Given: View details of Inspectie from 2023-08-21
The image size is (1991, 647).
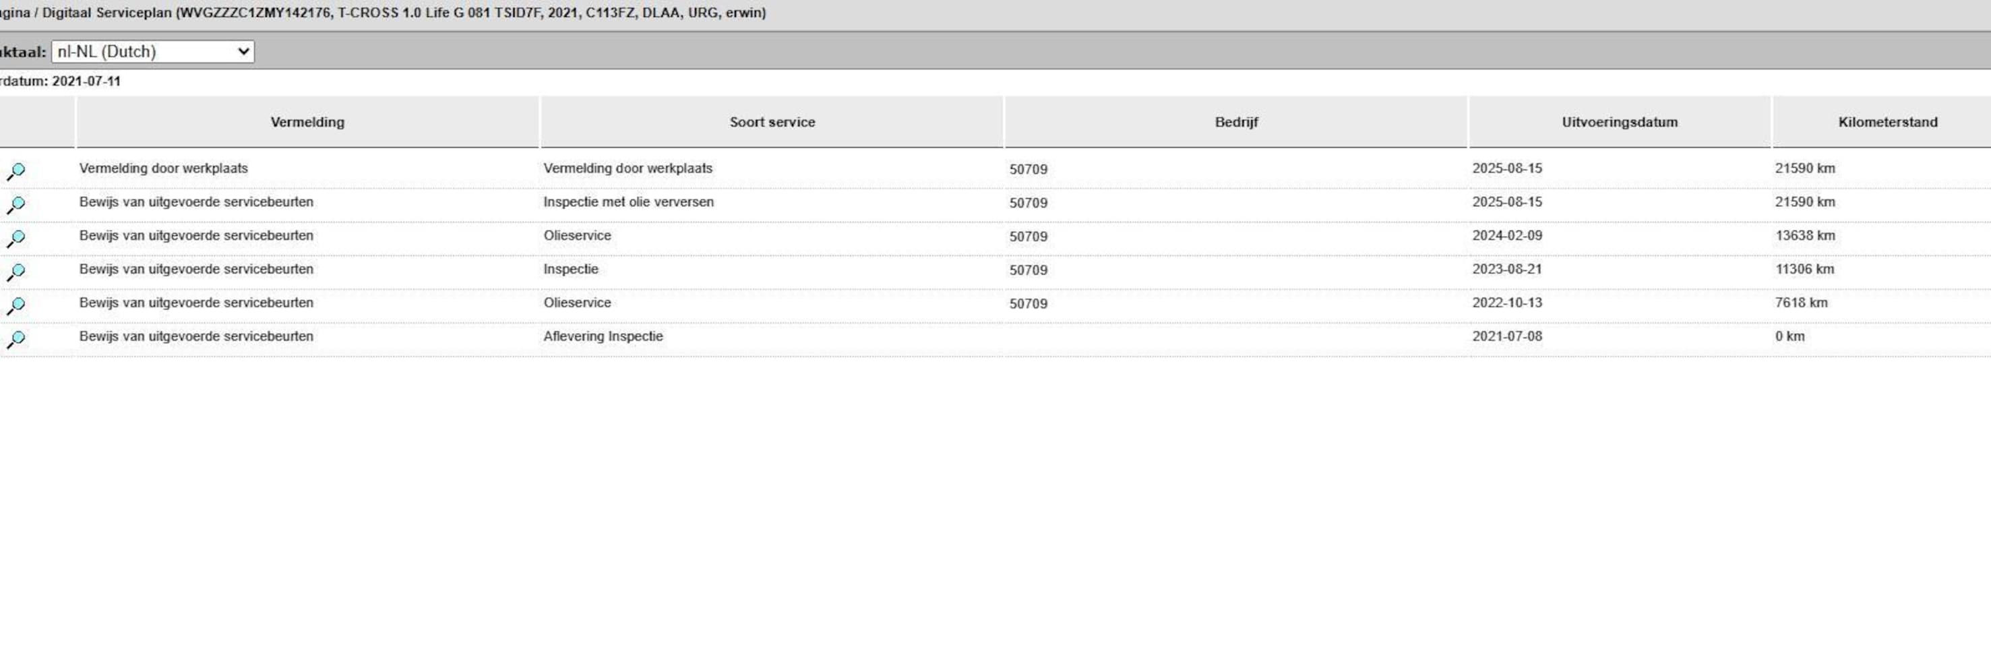Looking at the screenshot, I should (x=16, y=272).
